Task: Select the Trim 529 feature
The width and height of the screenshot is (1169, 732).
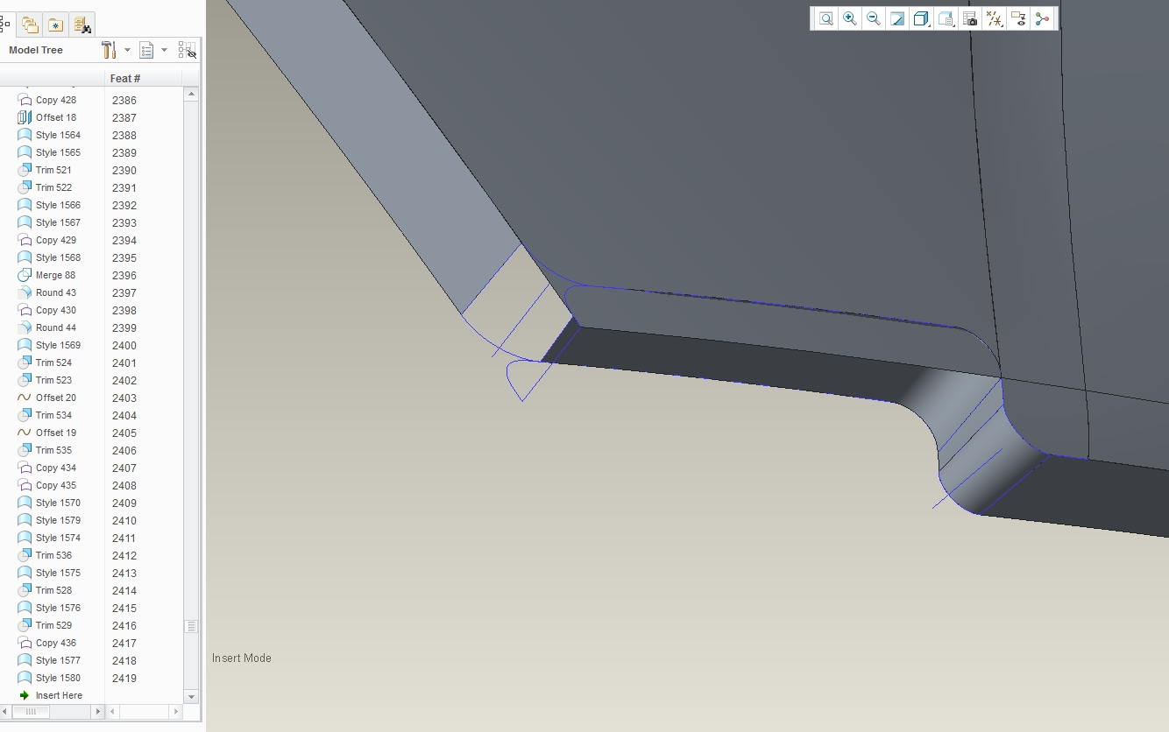Action: click(53, 625)
